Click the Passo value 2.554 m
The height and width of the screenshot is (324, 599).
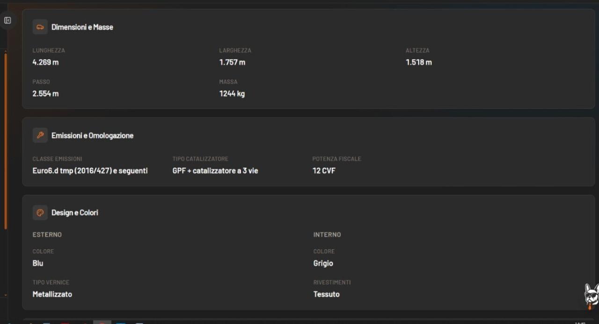45,93
